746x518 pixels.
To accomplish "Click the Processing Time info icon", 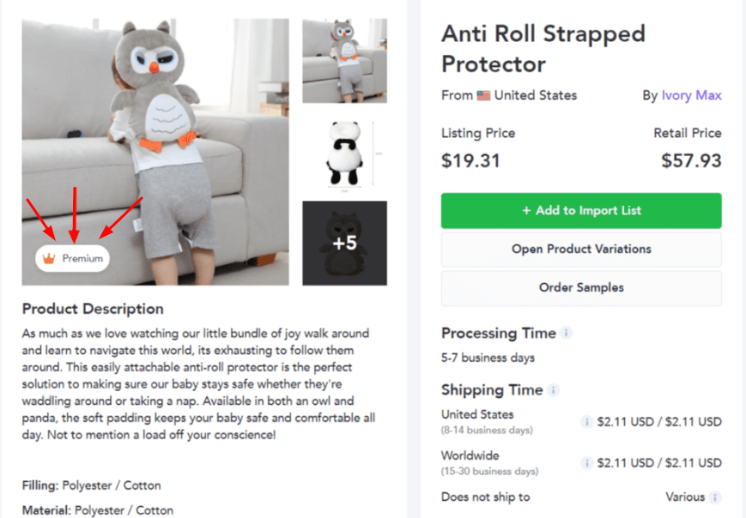I will click(x=567, y=333).
